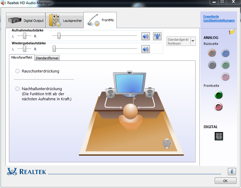This screenshot has height=188, width=241.
Task: Enable Rauschunterdrückung option
Action: pos(17,71)
